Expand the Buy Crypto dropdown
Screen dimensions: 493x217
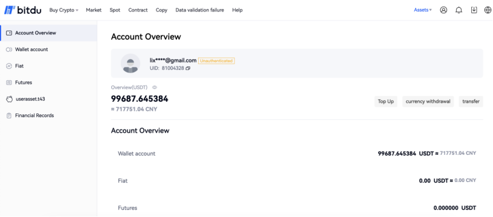[64, 10]
